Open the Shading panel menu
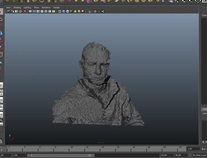This screenshot has width=207, height=158. [17, 7]
